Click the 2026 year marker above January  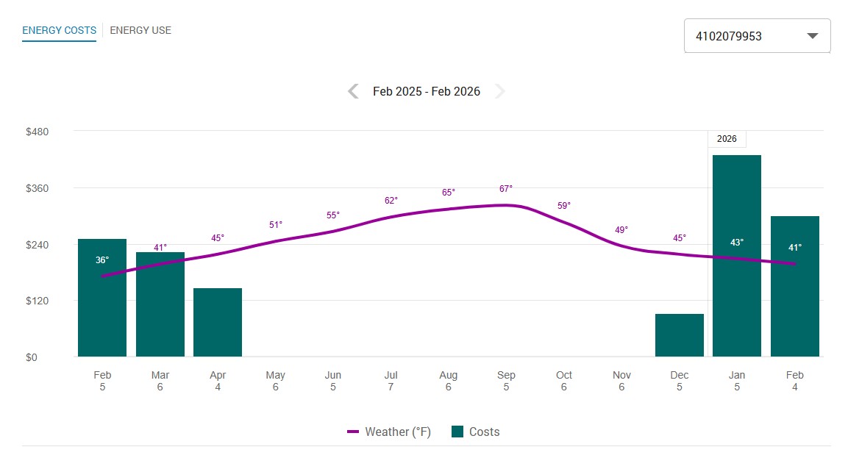point(727,138)
